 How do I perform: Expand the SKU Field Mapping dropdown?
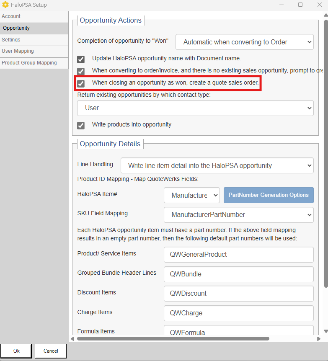click(238, 215)
